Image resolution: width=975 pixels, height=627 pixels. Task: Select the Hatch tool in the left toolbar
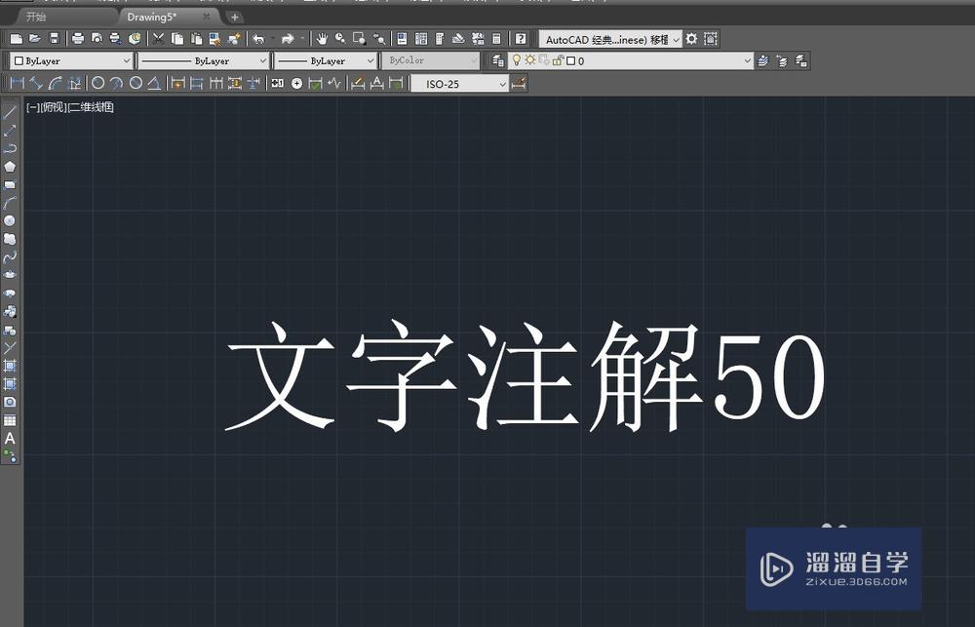coord(10,366)
